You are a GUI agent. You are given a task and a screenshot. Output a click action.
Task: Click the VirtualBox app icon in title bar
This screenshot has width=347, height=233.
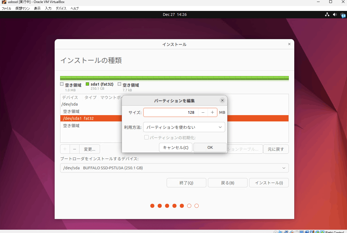coord(4,2)
